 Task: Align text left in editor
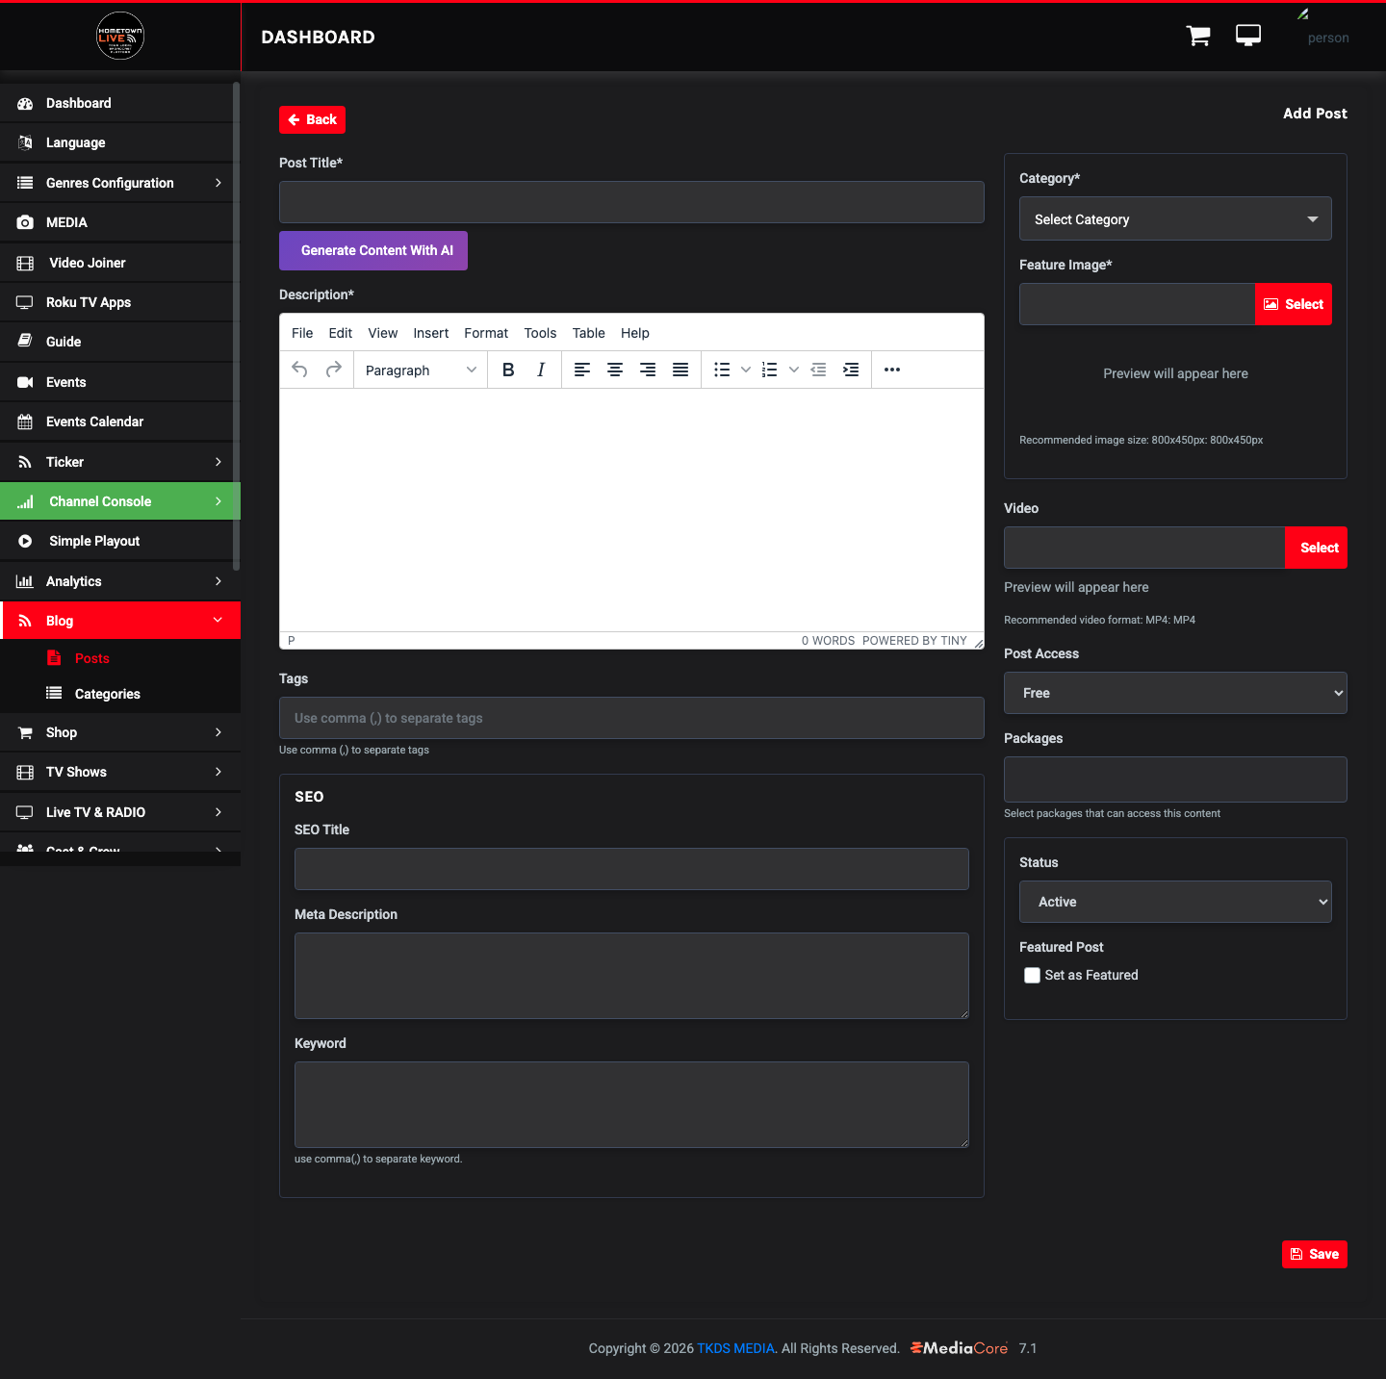coord(582,370)
